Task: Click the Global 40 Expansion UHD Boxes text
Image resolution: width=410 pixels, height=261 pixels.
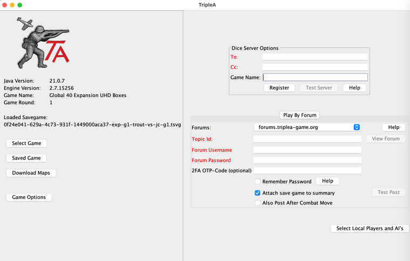Action: pyautogui.click(x=88, y=95)
